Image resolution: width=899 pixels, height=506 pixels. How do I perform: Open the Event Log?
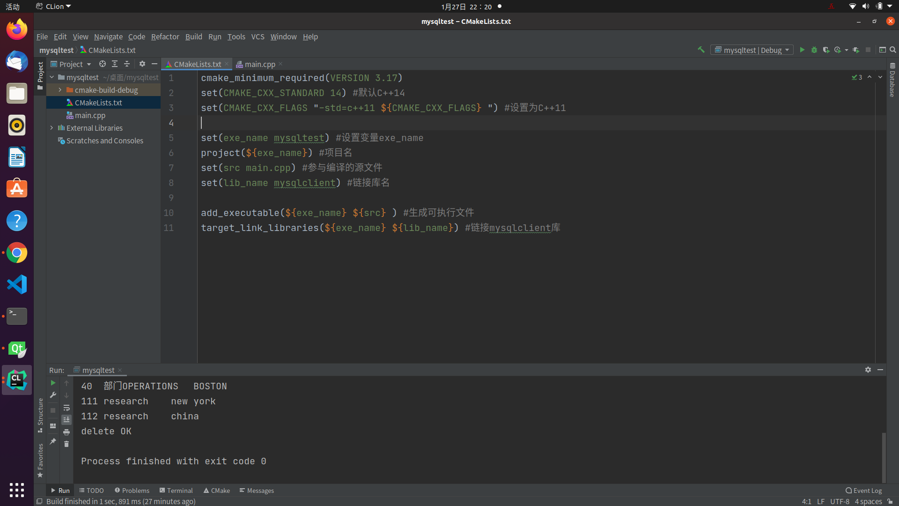[863, 490]
